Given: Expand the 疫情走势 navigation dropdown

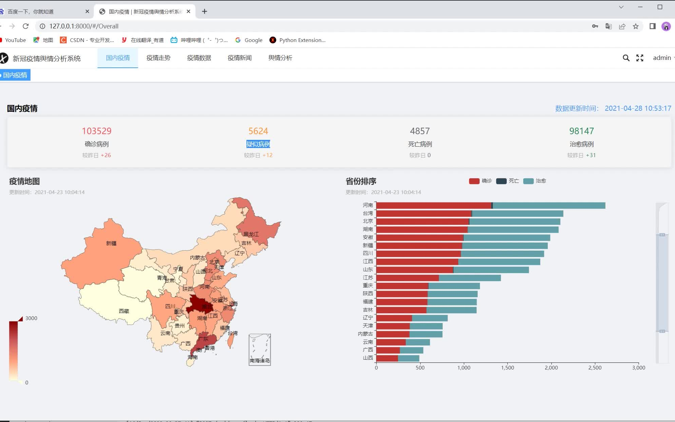Looking at the screenshot, I should 158,58.
